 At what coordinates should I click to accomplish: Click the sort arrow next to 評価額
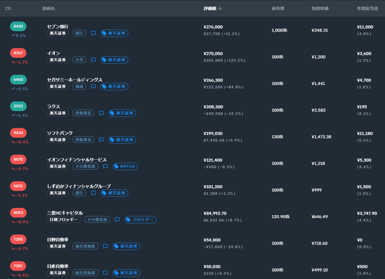click(x=220, y=8)
